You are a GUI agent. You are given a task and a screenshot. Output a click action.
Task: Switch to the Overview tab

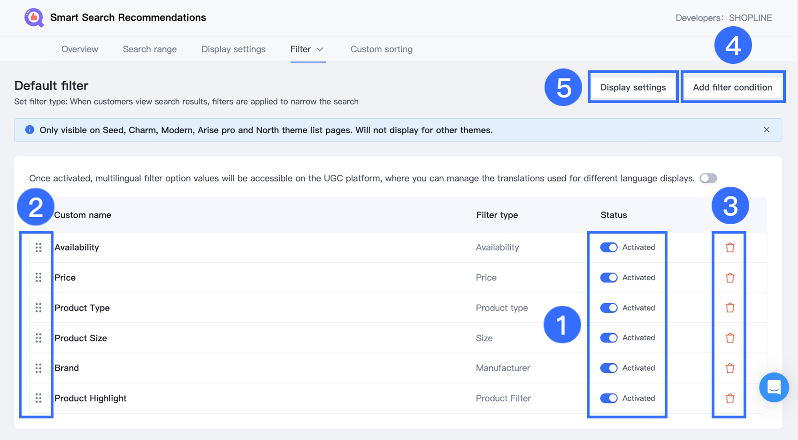coord(80,49)
